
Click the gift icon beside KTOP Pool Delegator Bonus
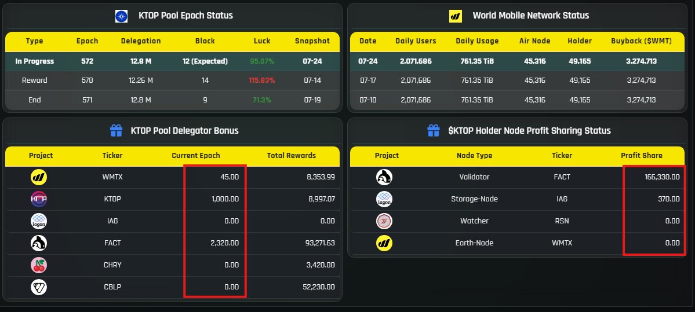point(116,131)
